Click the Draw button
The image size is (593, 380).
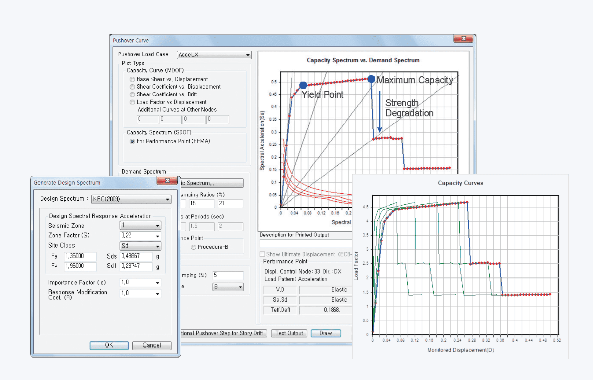326,333
